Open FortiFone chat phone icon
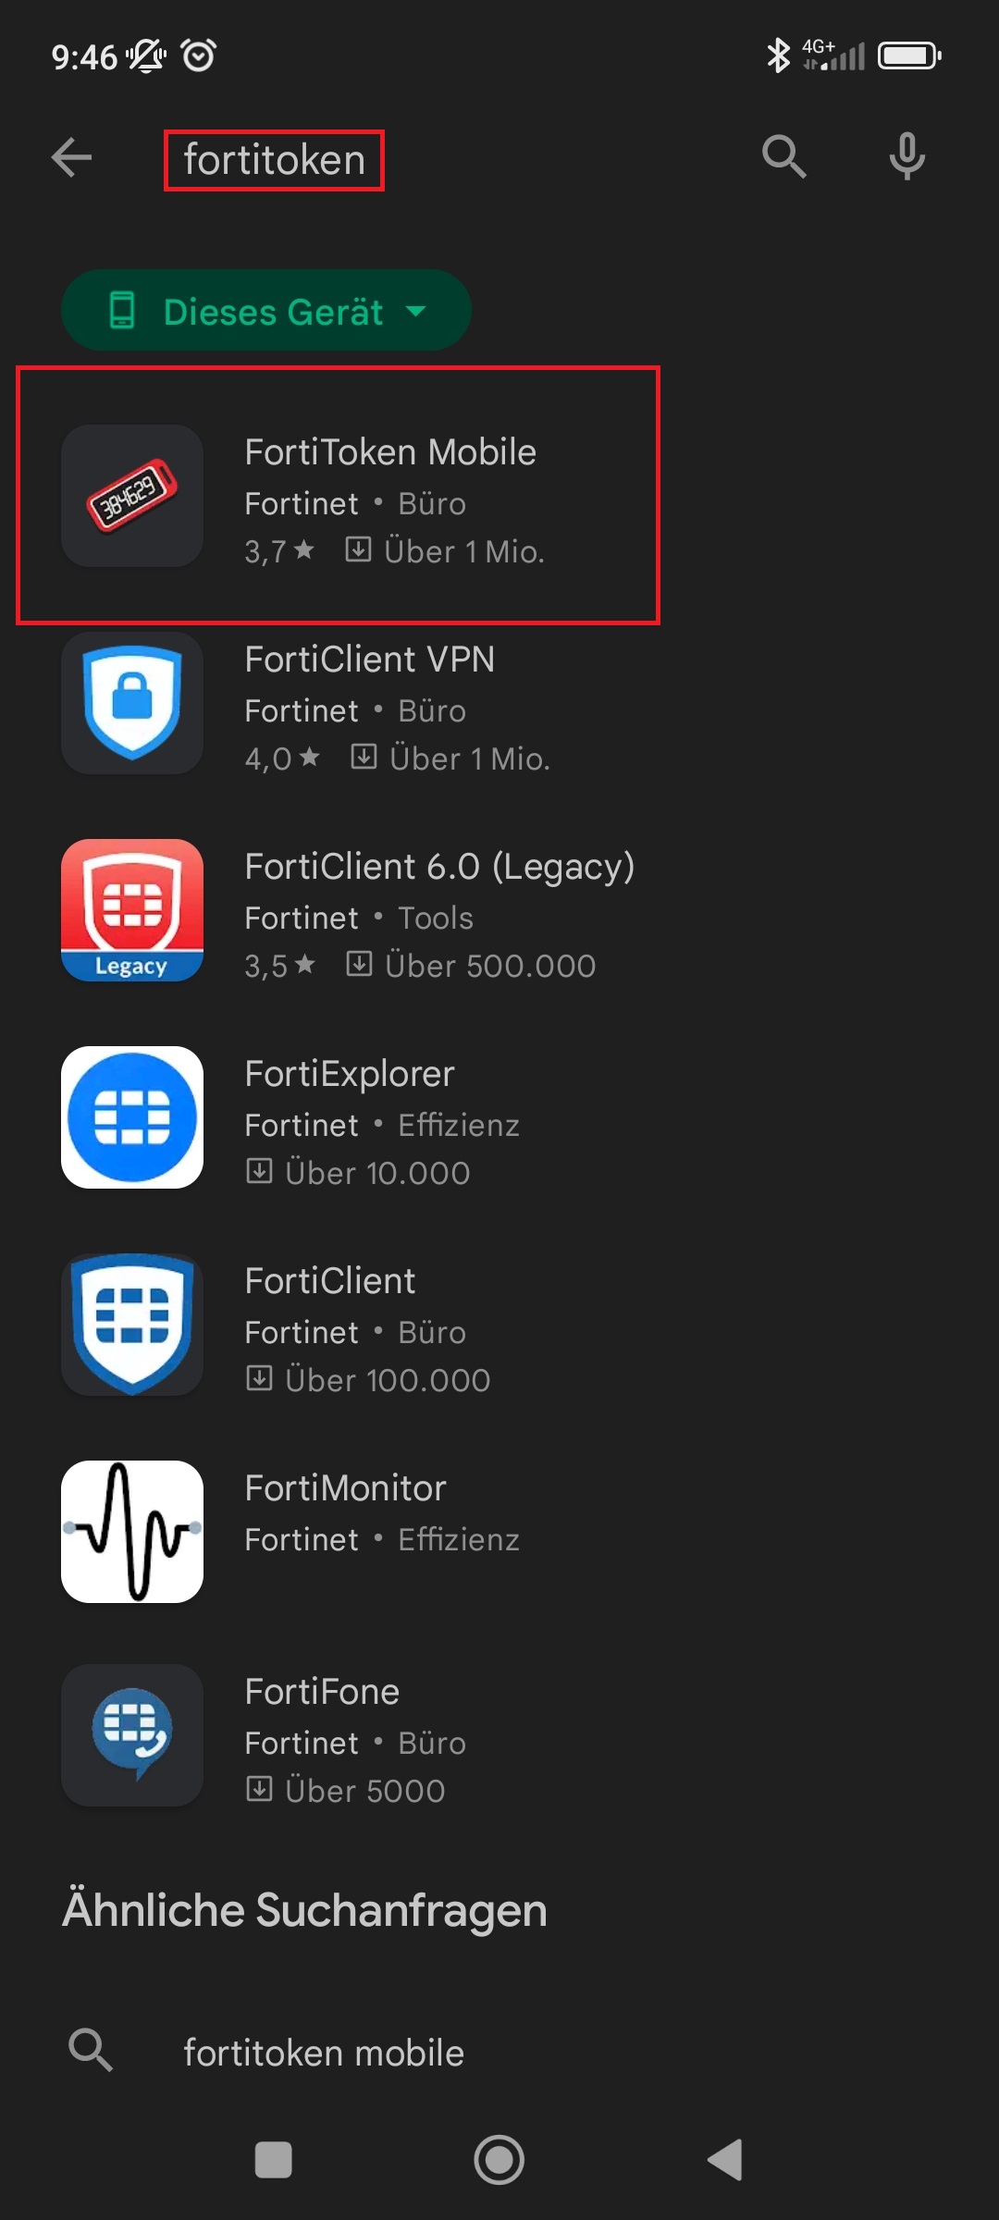999x2220 pixels. pos(132,1735)
